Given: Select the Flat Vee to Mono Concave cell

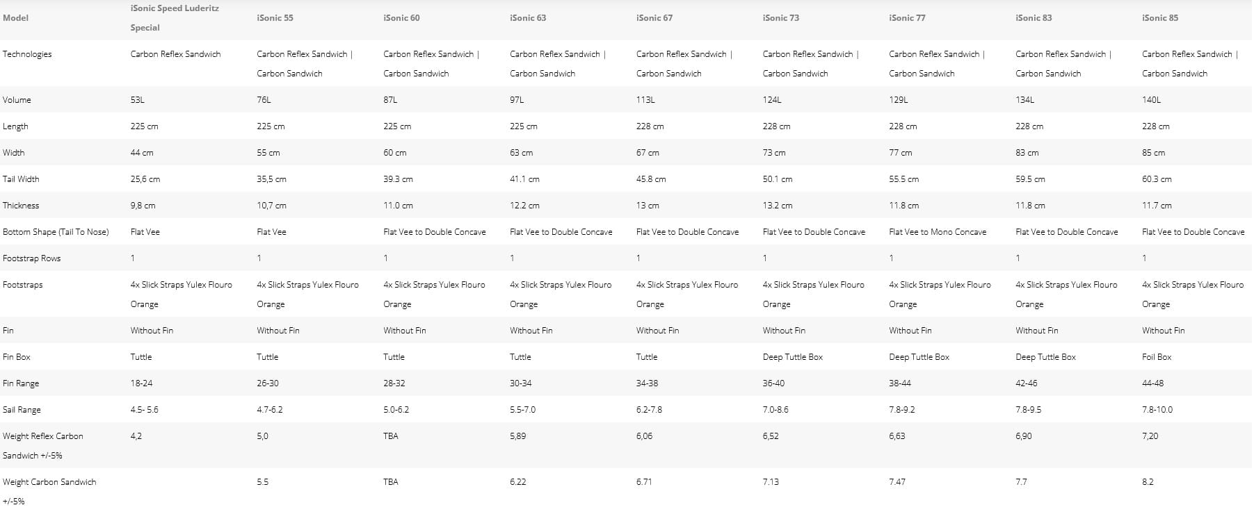Looking at the screenshot, I should 938,232.
